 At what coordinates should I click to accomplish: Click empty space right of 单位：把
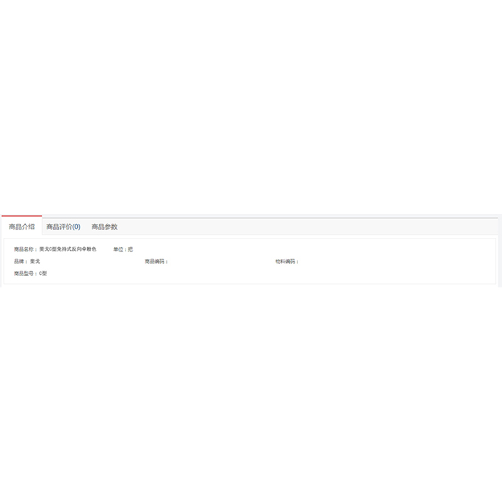(251, 249)
